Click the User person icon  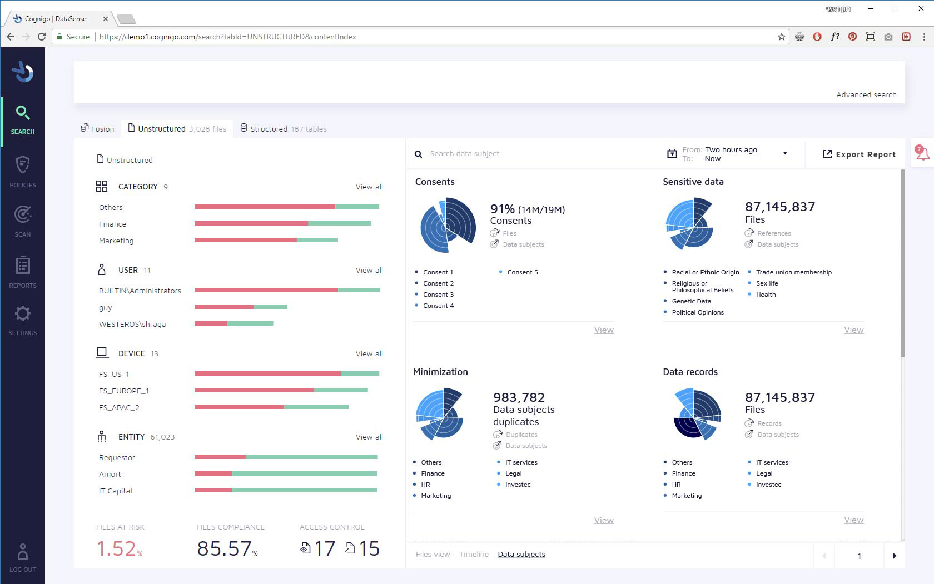102,269
